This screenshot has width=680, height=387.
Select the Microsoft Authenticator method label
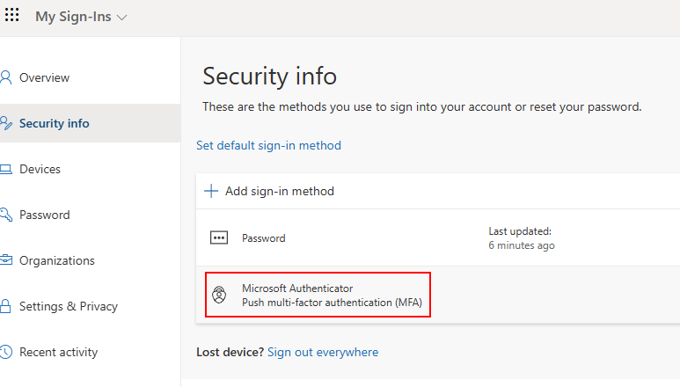(x=297, y=288)
